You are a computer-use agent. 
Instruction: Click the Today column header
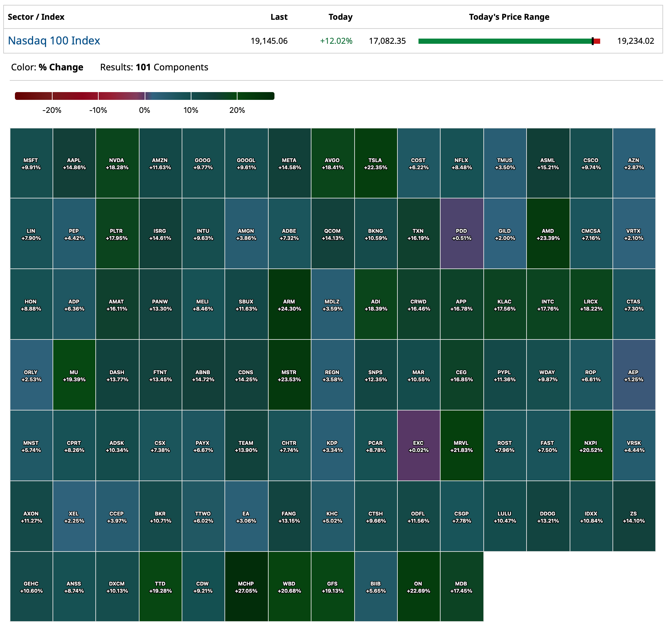click(x=340, y=17)
